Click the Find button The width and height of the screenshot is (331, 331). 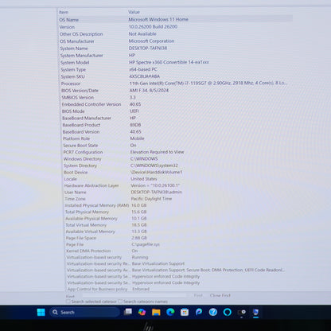pos(198,295)
